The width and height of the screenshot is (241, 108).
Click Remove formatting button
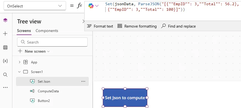[137, 26]
